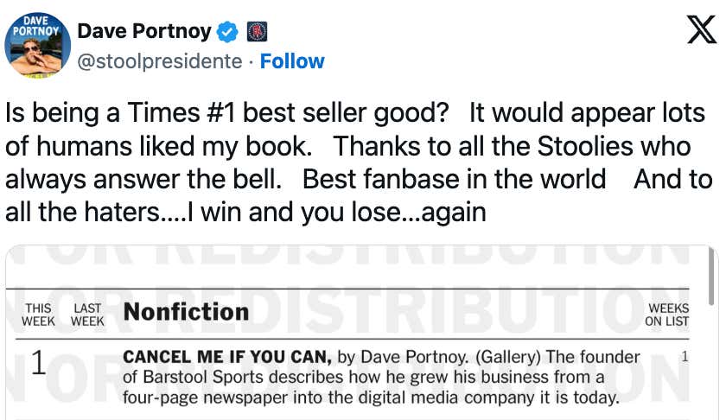Click the LAST WEEK column label
The width and height of the screenshot is (726, 420).
87,315
